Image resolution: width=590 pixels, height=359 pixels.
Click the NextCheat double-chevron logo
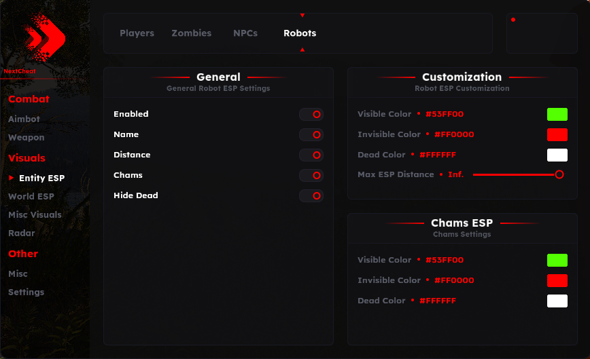45,37
